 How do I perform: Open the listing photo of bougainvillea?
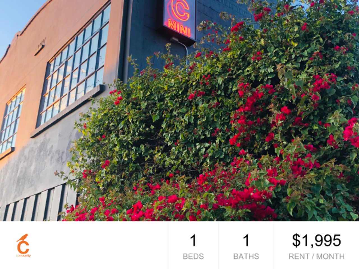[179, 111]
